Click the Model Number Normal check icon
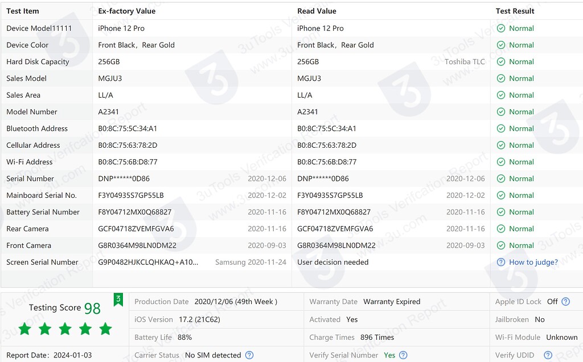The image size is (583, 362). (x=501, y=112)
